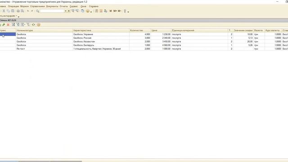Viewport: 288px width, 162px height.
Task: Click the list toolbar icon right of red X
Action: [13, 25]
